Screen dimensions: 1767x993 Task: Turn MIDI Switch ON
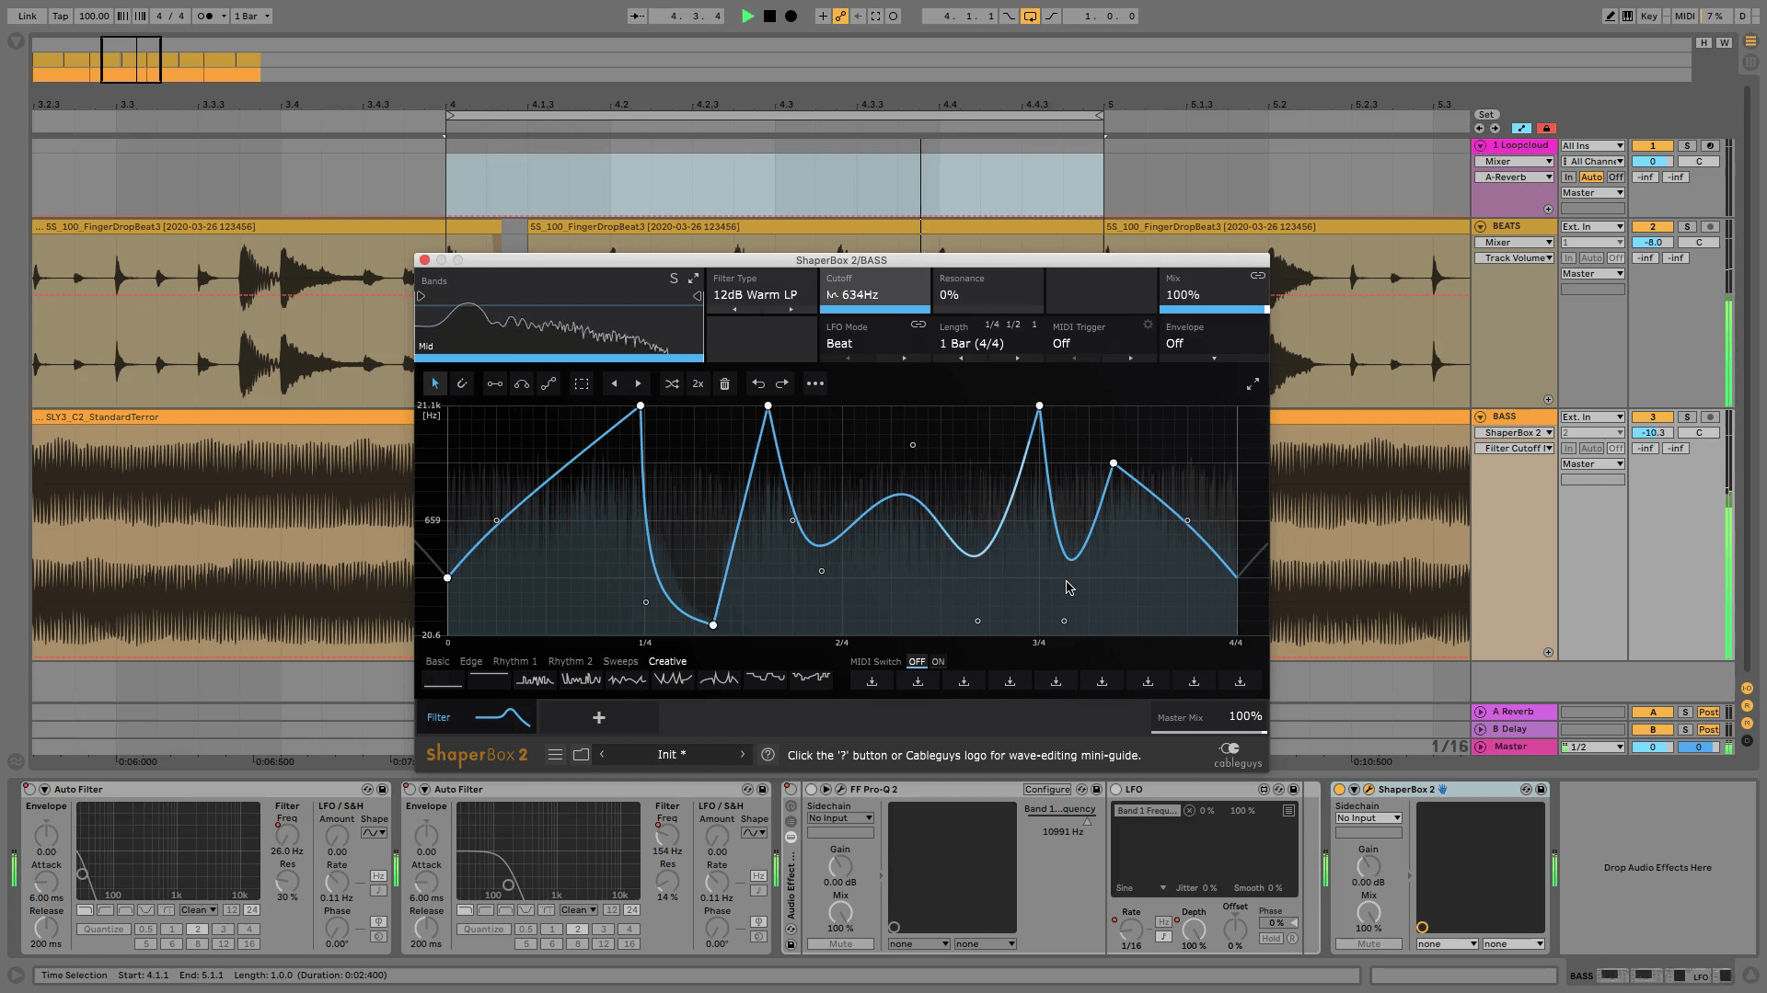tap(938, 662)
